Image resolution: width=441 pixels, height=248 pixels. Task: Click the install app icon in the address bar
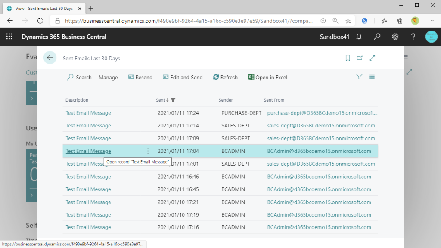pyautogui.click(x=323, y=21)
